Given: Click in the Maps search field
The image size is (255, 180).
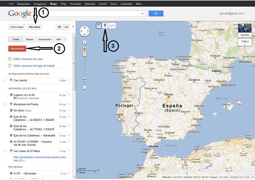Looking at the screenshot, I should tap(96, 14).
